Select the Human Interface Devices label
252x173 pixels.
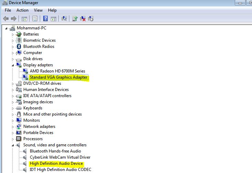click(46, 90)
